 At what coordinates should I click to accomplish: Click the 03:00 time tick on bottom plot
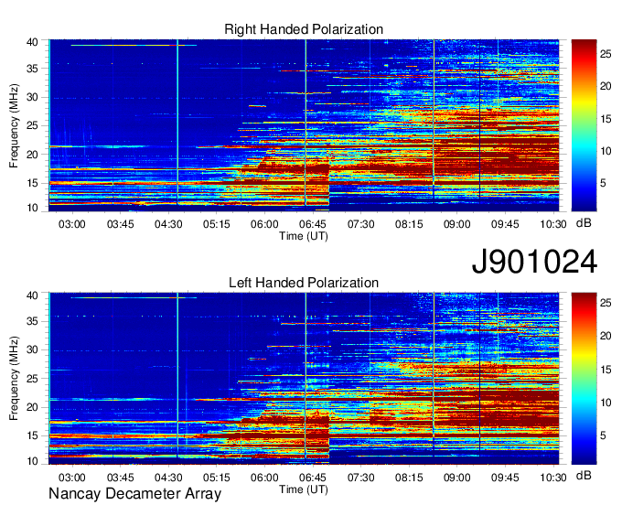tap(71, 478)
